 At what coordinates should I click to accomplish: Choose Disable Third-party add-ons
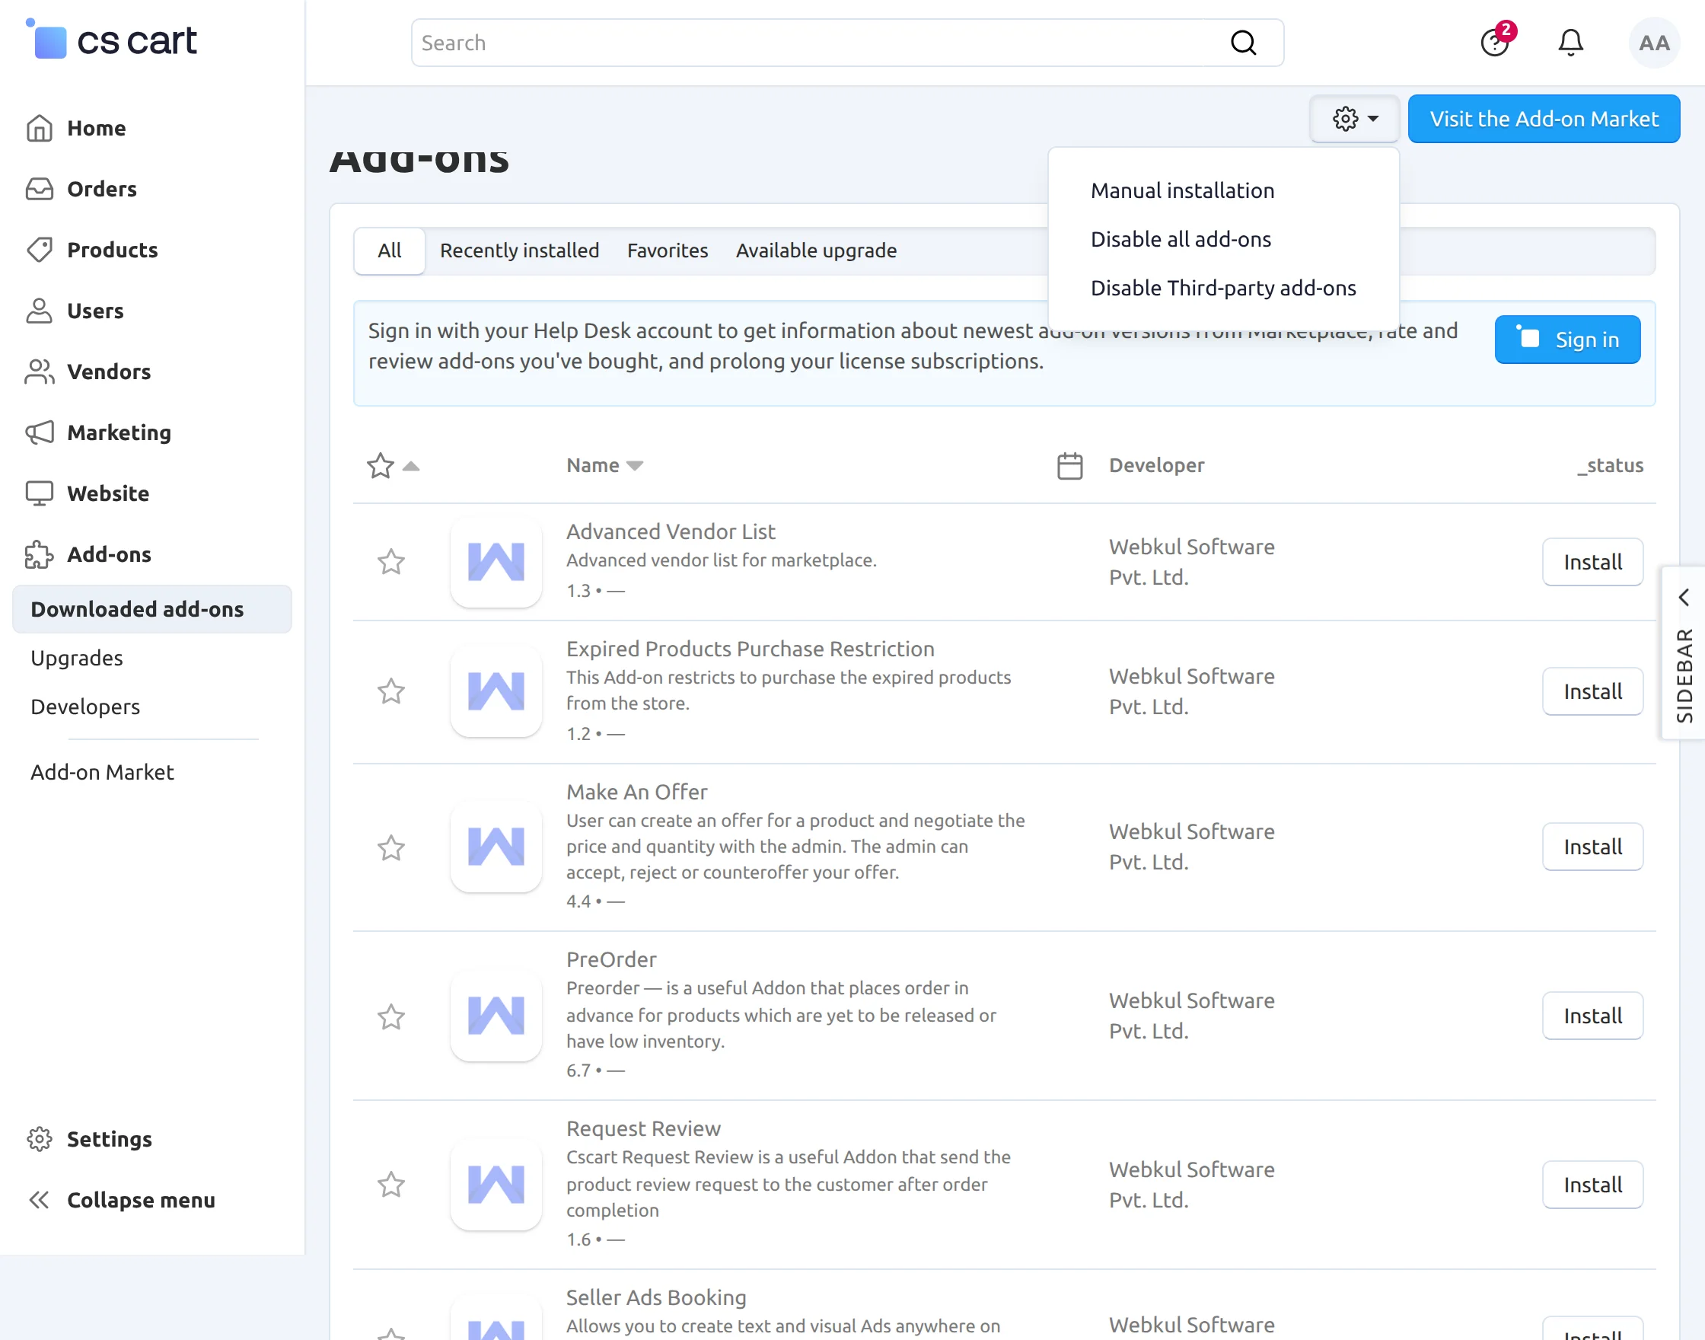coord(1223,288)
